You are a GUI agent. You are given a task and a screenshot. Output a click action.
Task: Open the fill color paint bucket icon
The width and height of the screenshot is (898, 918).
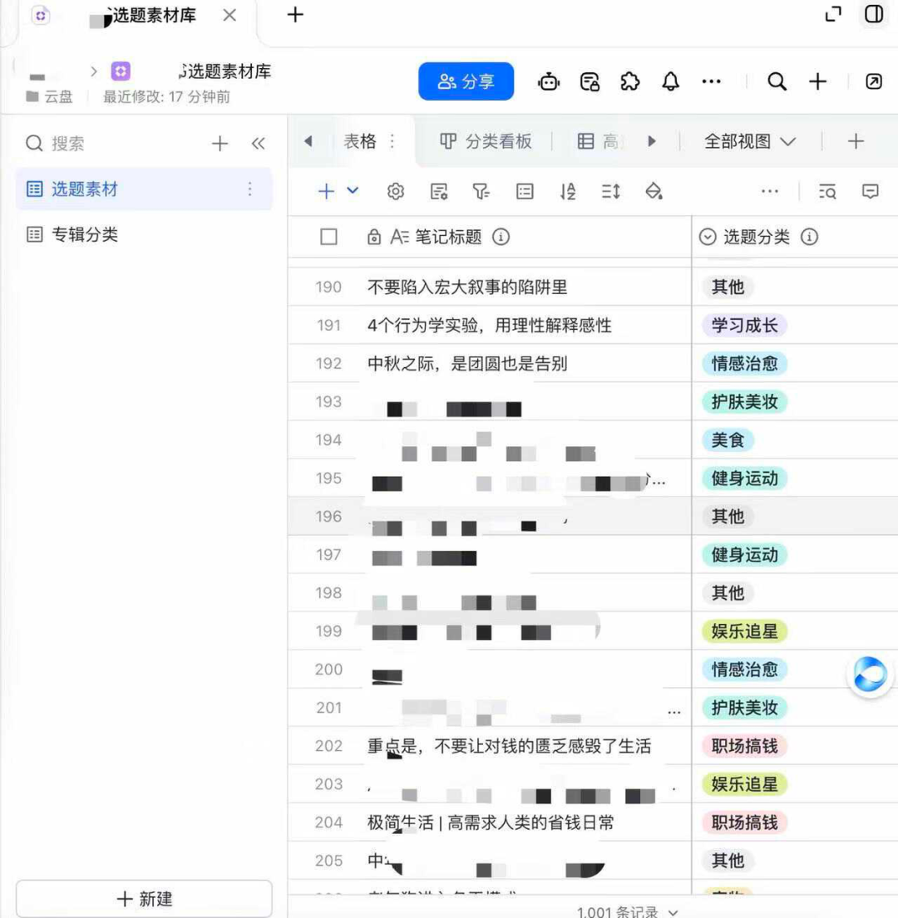click(x=654, y=191)
